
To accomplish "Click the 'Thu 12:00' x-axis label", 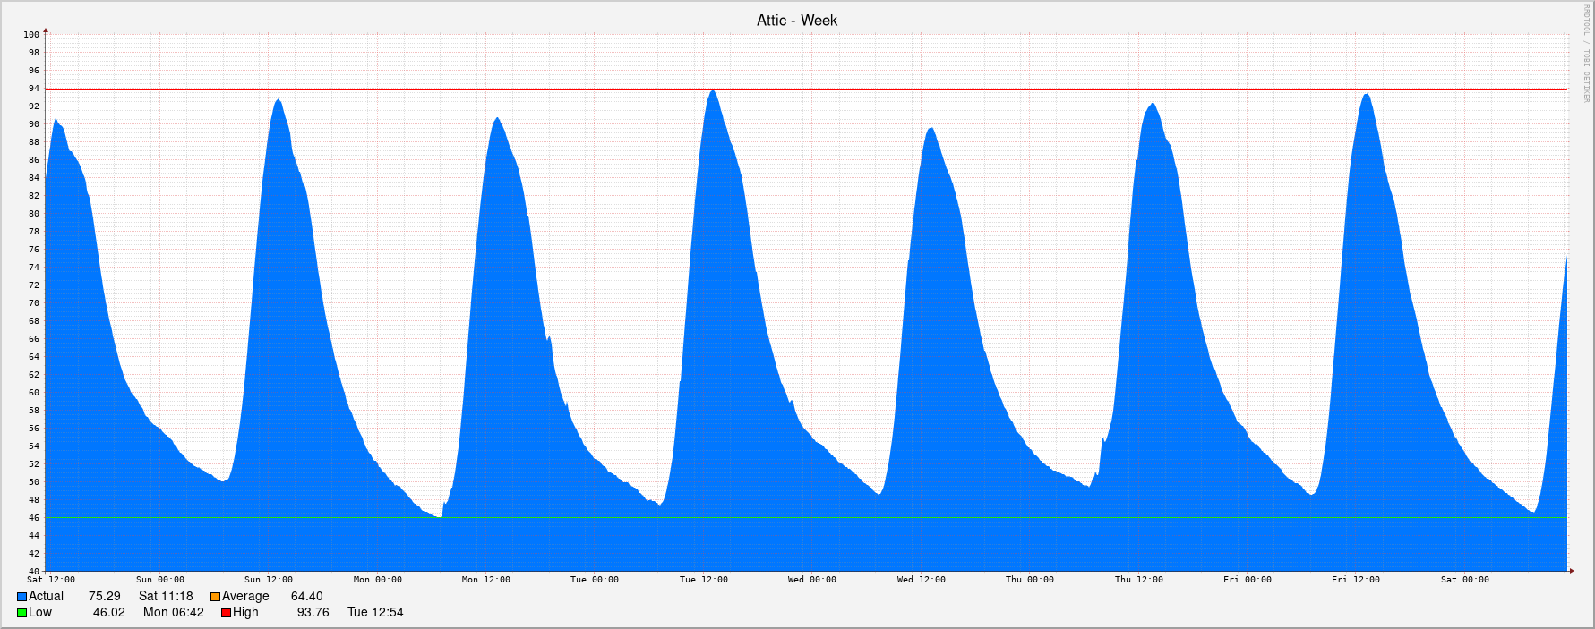I will pos(1138,580).
